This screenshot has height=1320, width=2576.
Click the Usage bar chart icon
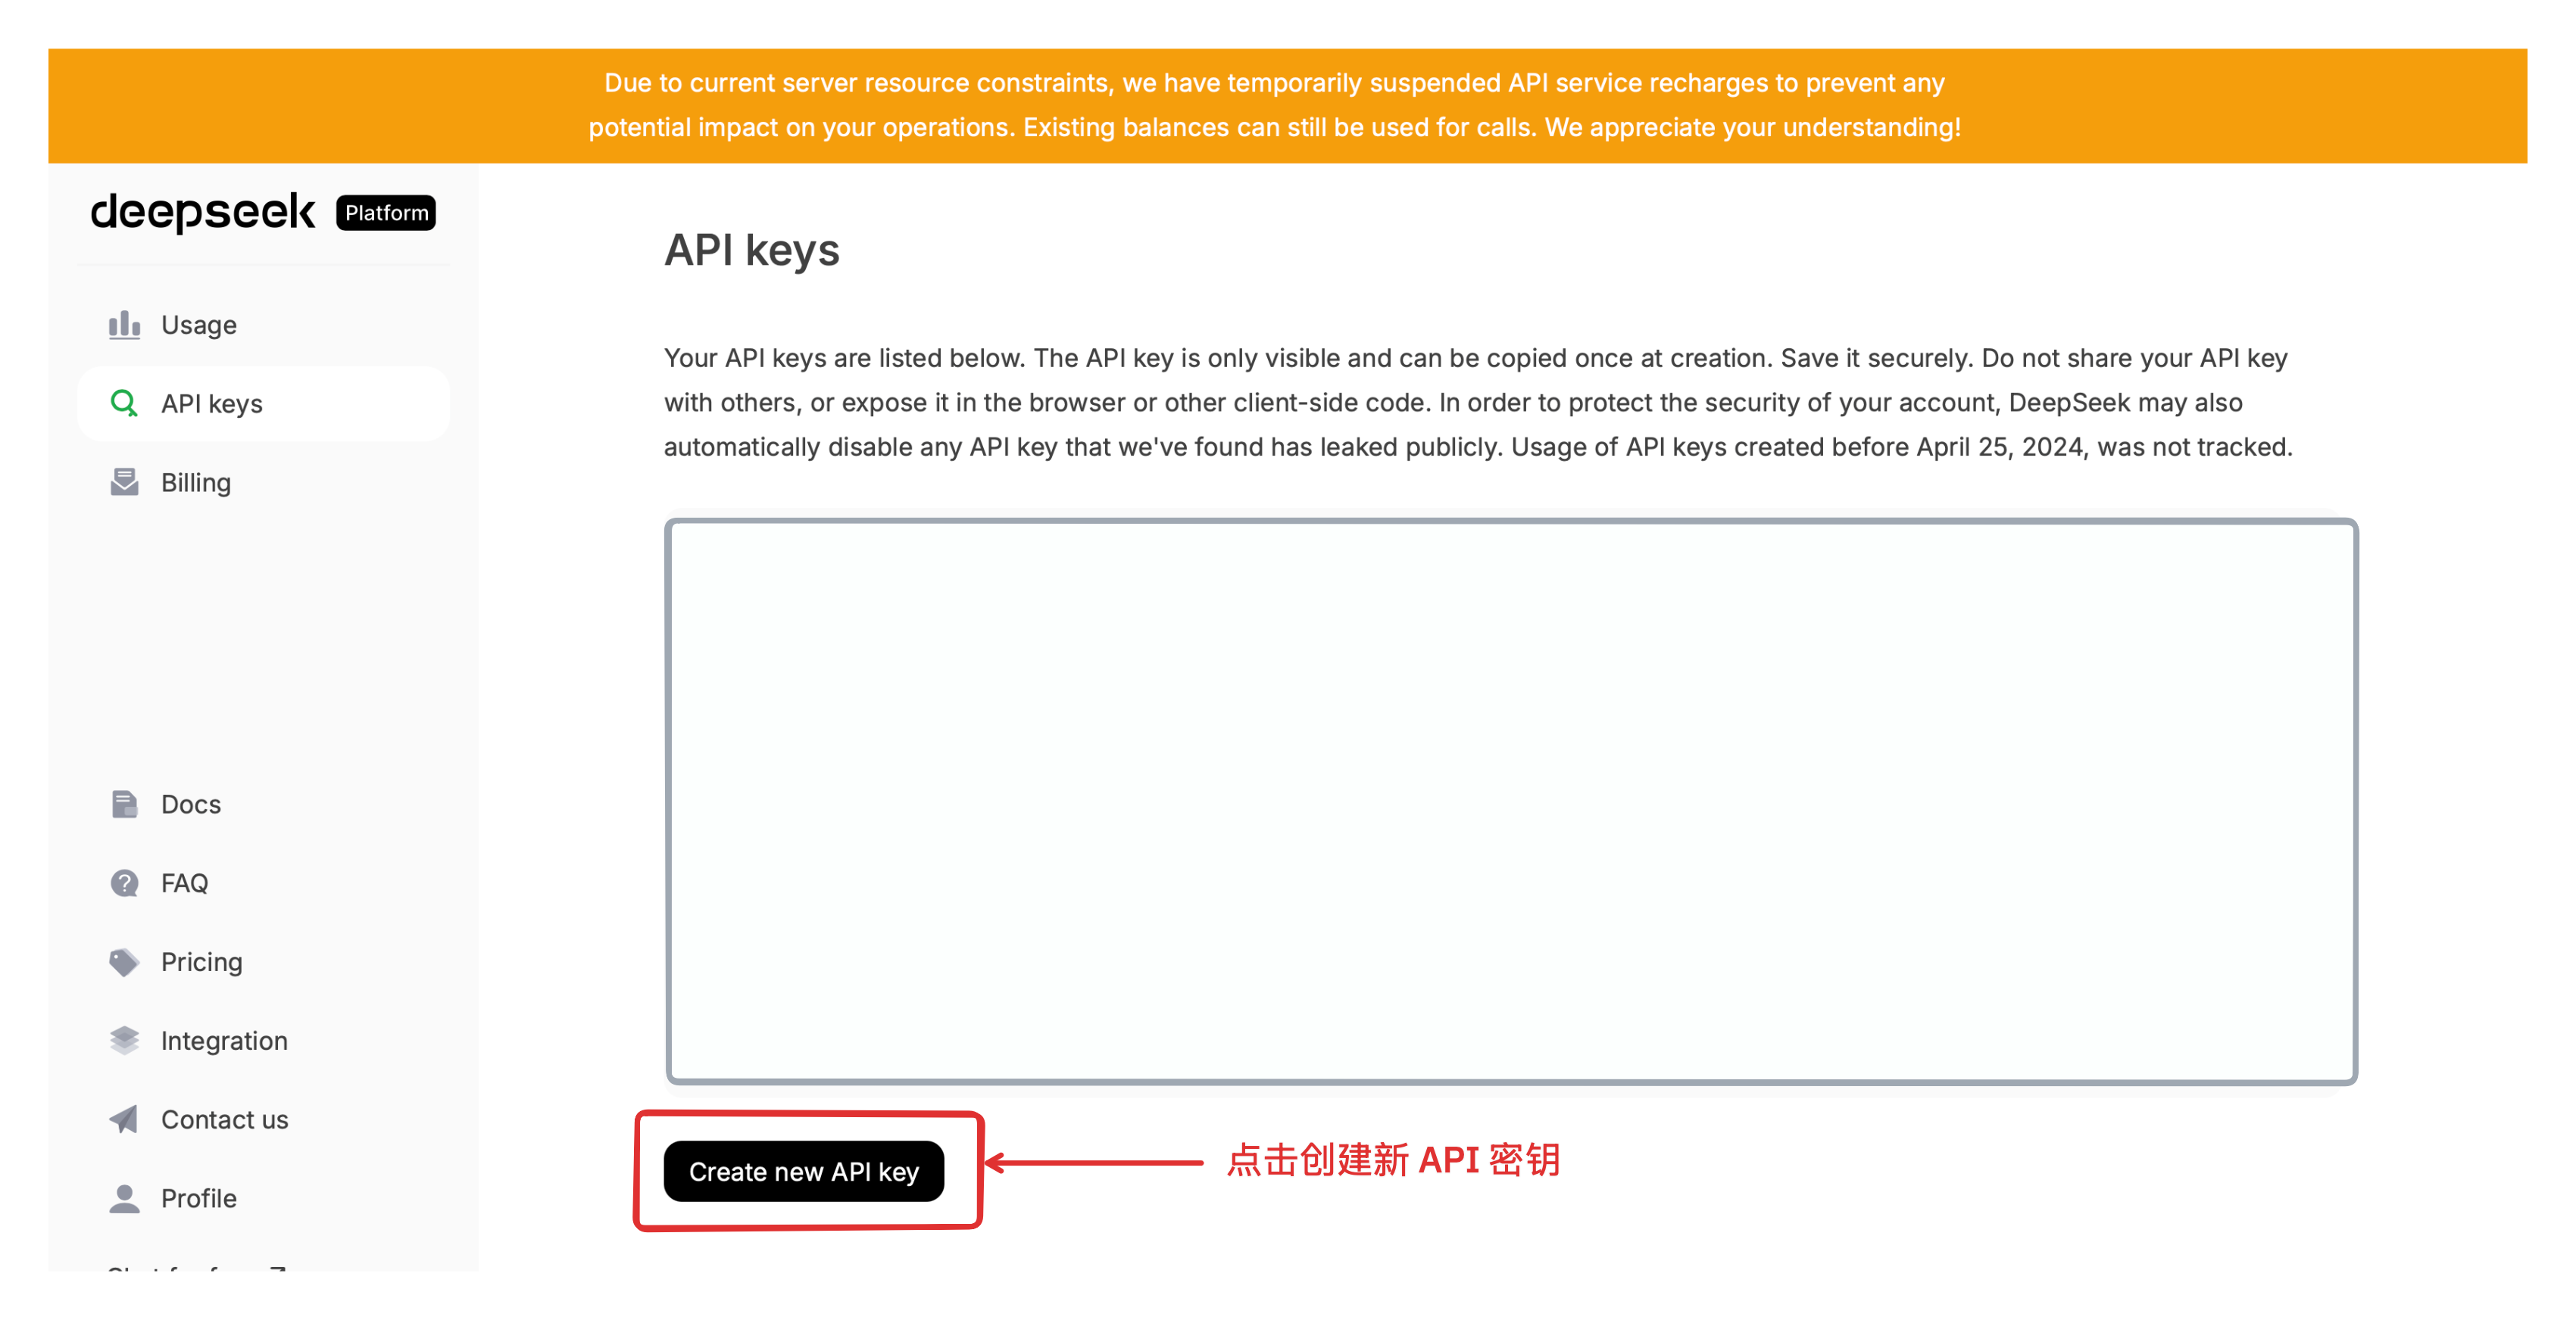(124, 325)
